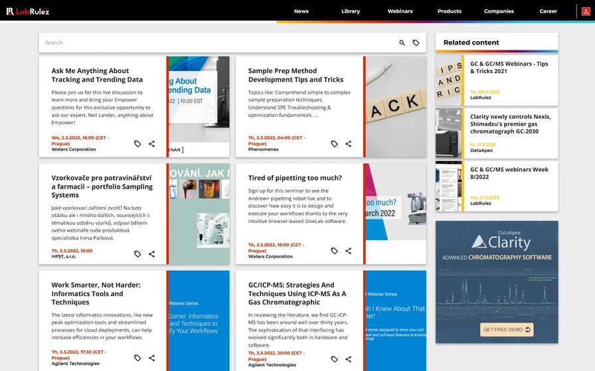
Task: Open the user account icon
Action: point(586,11)
